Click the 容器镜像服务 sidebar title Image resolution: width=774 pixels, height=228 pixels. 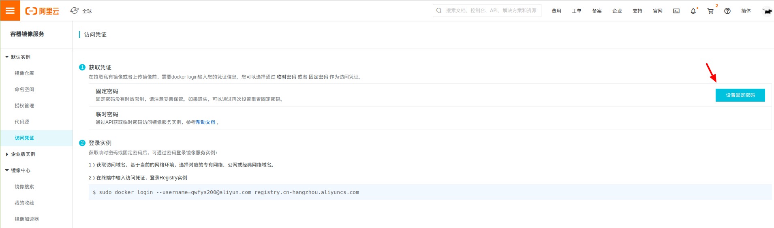[27, 34]
